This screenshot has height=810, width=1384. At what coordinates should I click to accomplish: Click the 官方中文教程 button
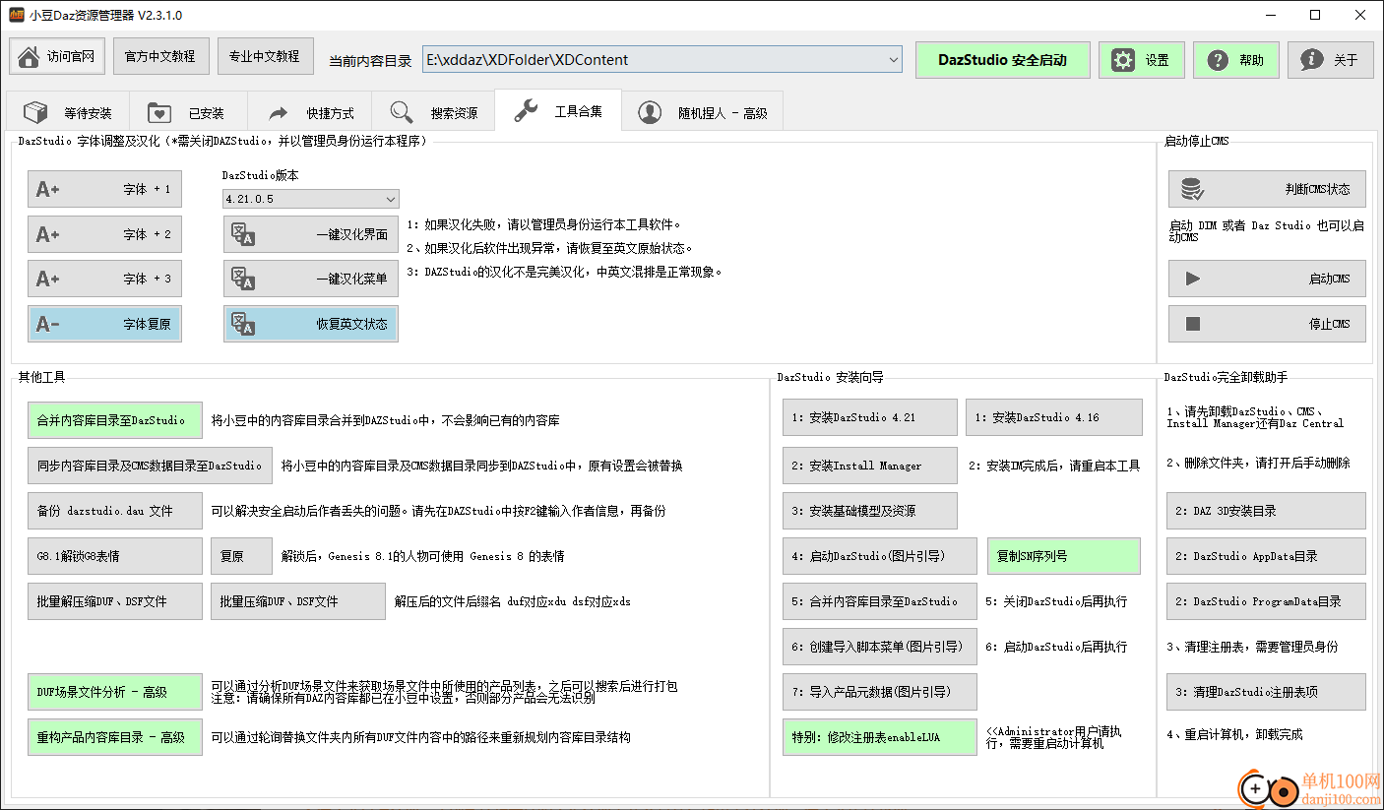pos(161,56)
